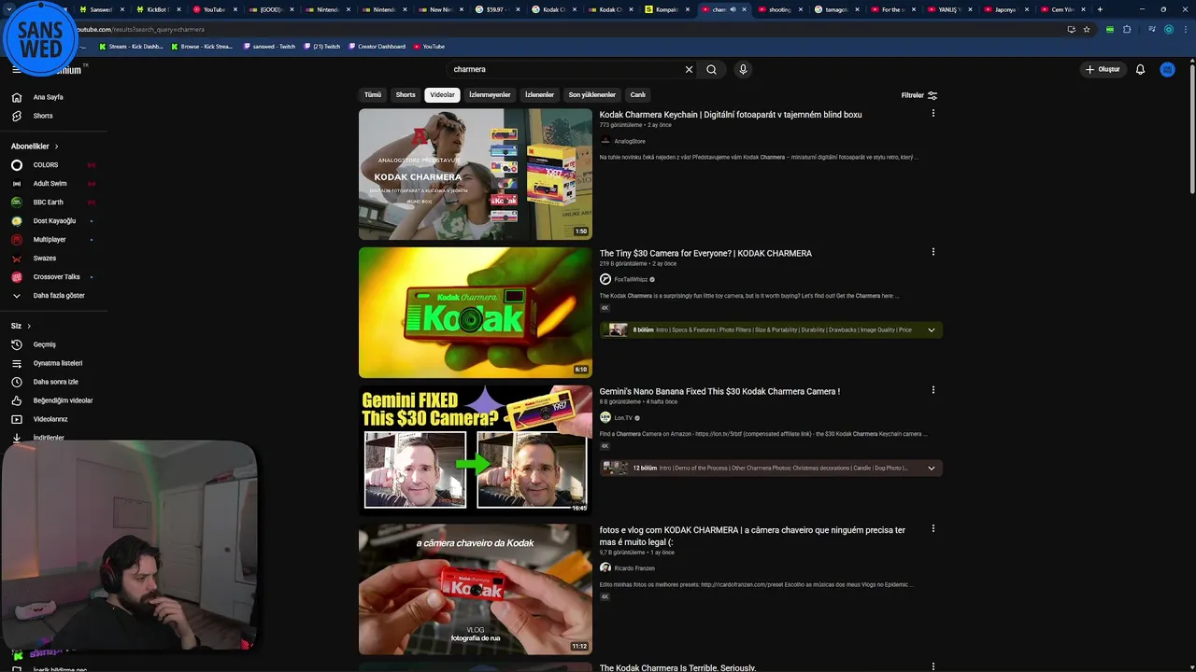Open options menu for Gemini's Nano Banana video

933,390
